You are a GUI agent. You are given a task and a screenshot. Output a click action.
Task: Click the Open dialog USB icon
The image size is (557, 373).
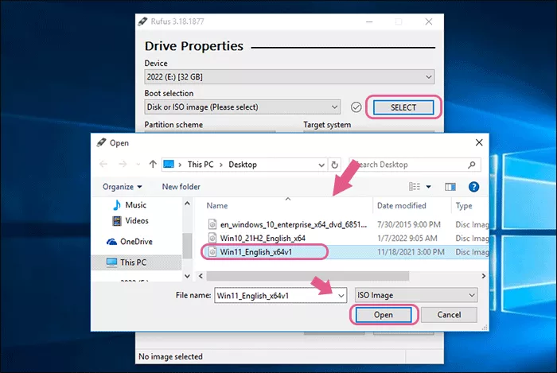[101, 142]
